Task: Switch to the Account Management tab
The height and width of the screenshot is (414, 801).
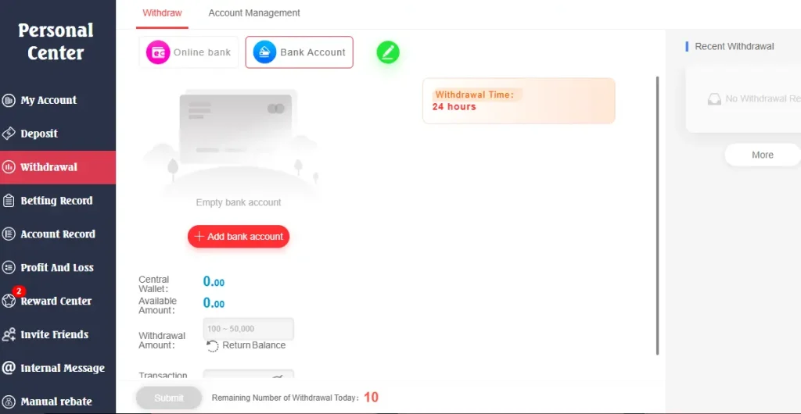Action: pyautogui.click(x=254, y=13)
